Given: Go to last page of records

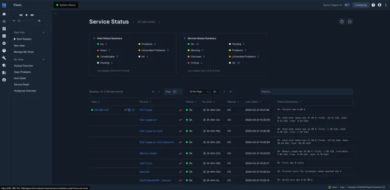Looking at the screenshot, I should tap(231, 92).
